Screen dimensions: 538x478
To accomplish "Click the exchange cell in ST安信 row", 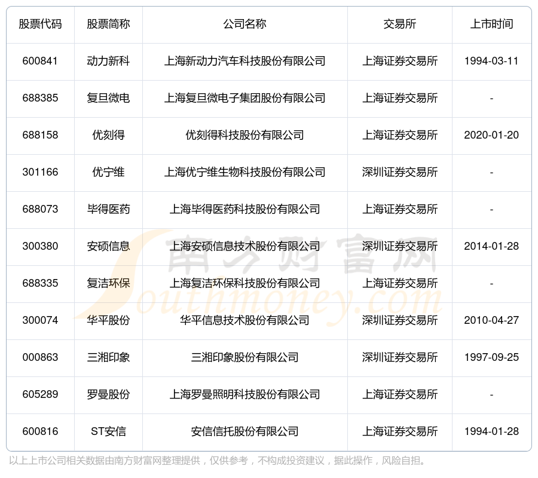I will [400, 431].
